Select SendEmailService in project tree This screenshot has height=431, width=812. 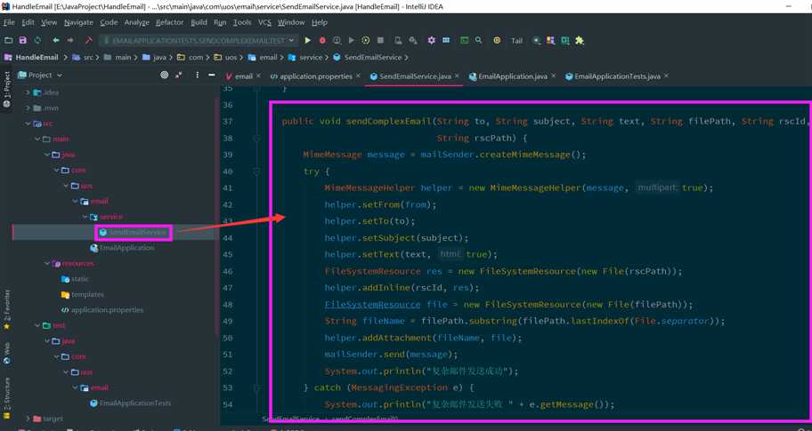(134, 232)
